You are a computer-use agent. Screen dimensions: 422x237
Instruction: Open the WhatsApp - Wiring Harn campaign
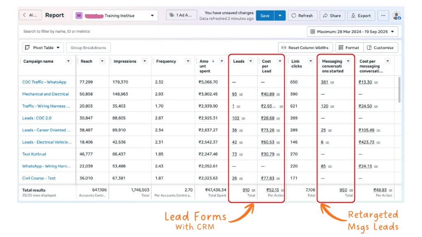point(46,166)
